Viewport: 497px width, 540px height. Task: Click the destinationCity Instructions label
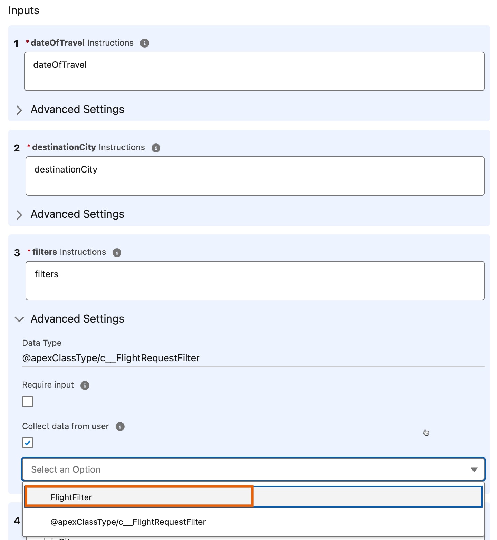88,147
